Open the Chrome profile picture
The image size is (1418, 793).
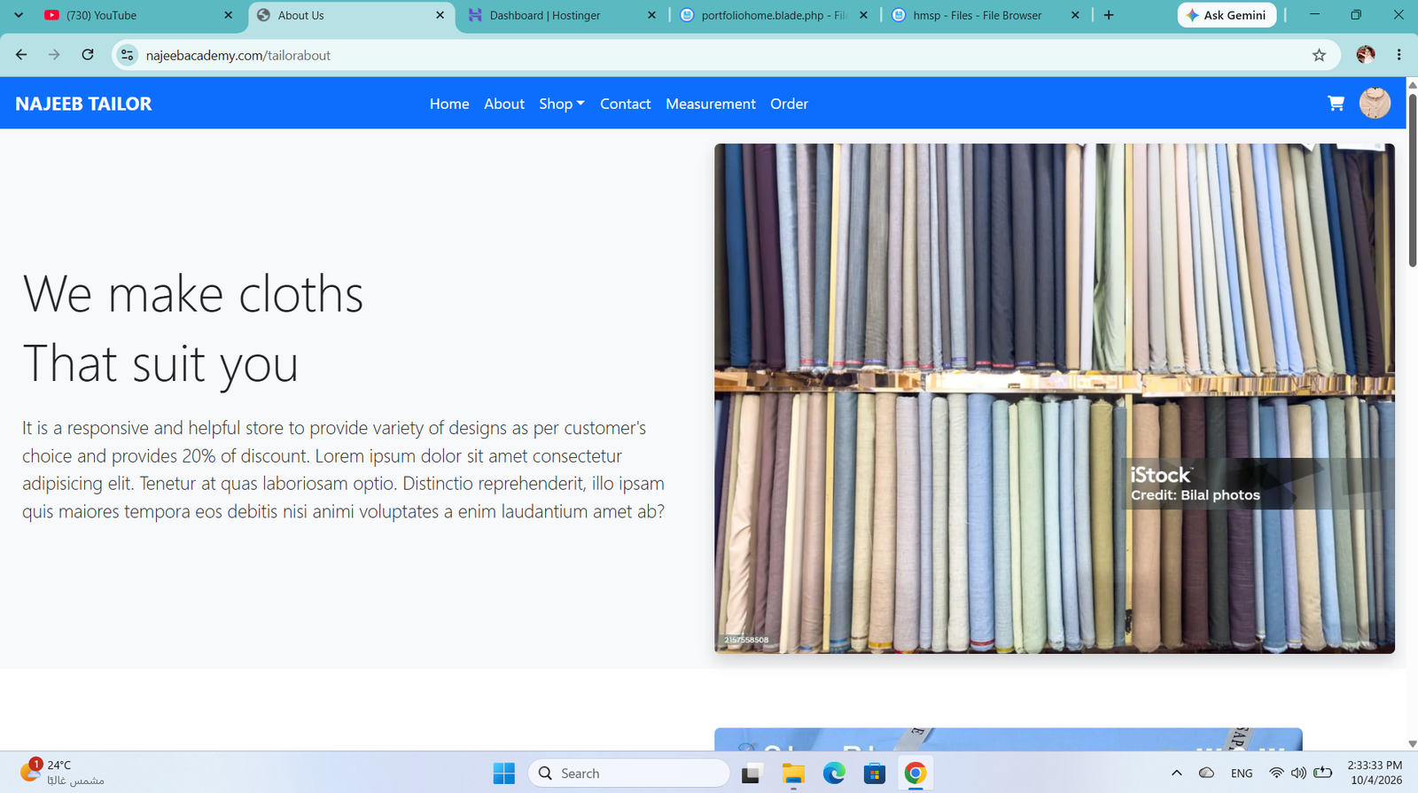coord(1366,55)
